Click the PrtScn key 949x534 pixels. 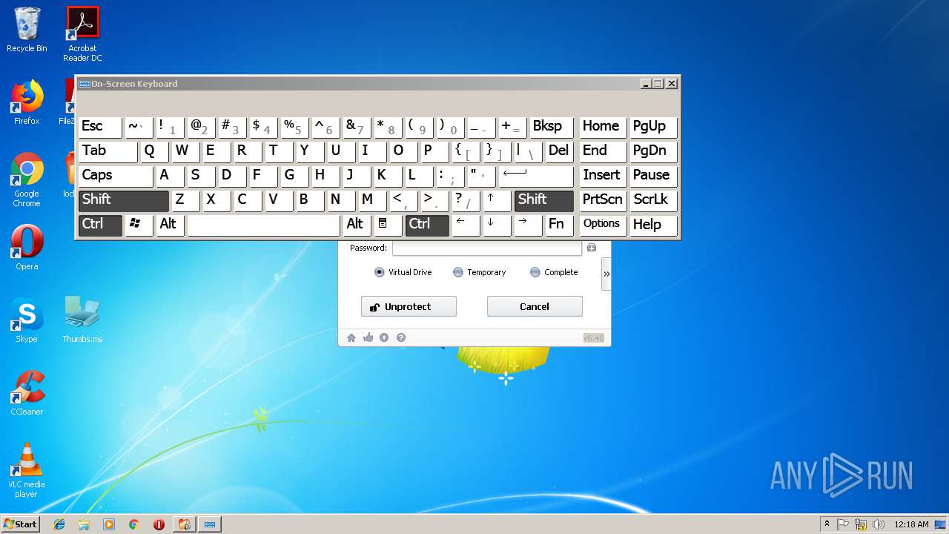602,200
